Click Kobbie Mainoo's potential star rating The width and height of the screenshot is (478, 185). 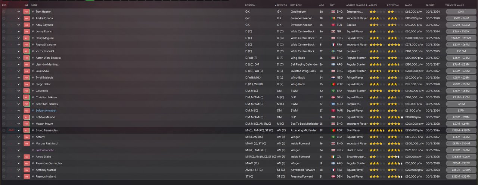coord(395,117)
